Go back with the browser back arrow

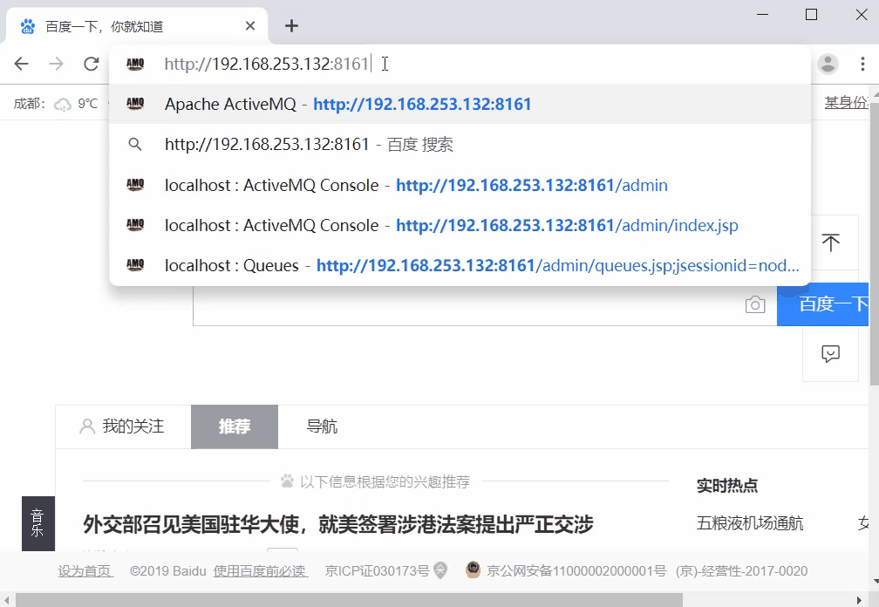(21, 64)
